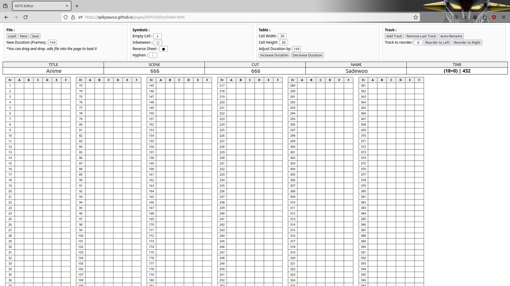Go forward with the browser forward arrow

click(x=16, y=17)
